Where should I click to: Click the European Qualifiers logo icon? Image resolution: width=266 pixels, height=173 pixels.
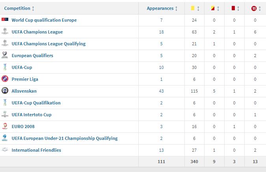tap(5, 55)
